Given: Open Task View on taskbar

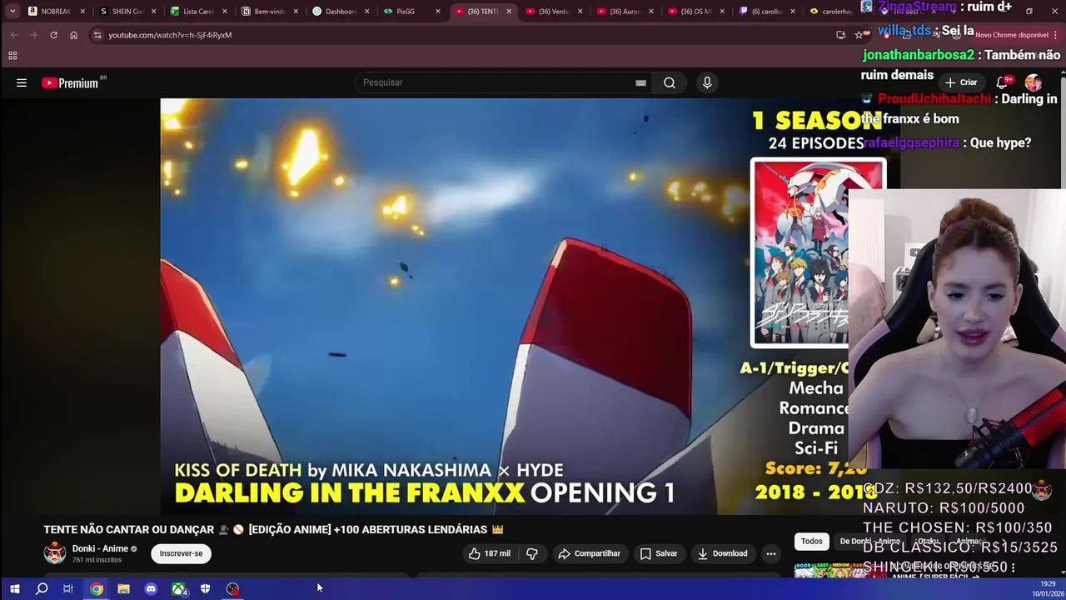Looking at the screenshot, I should click(68, 589).
